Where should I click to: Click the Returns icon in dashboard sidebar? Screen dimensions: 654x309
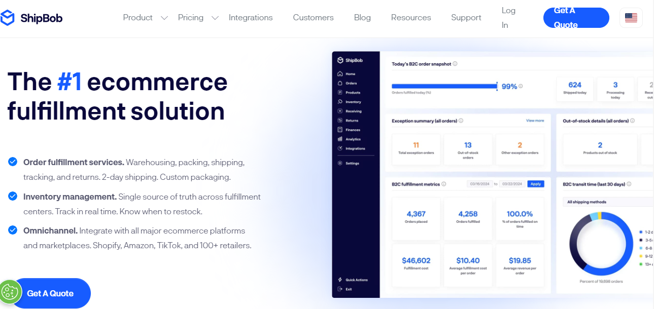click(340, 121)
